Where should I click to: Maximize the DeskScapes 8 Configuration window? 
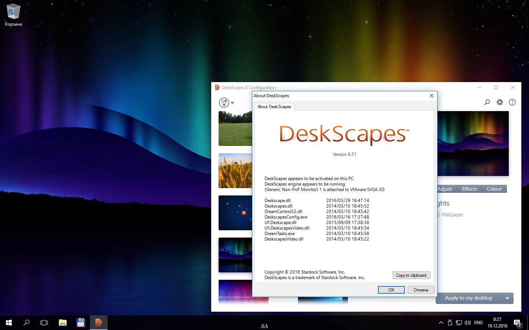496,87
